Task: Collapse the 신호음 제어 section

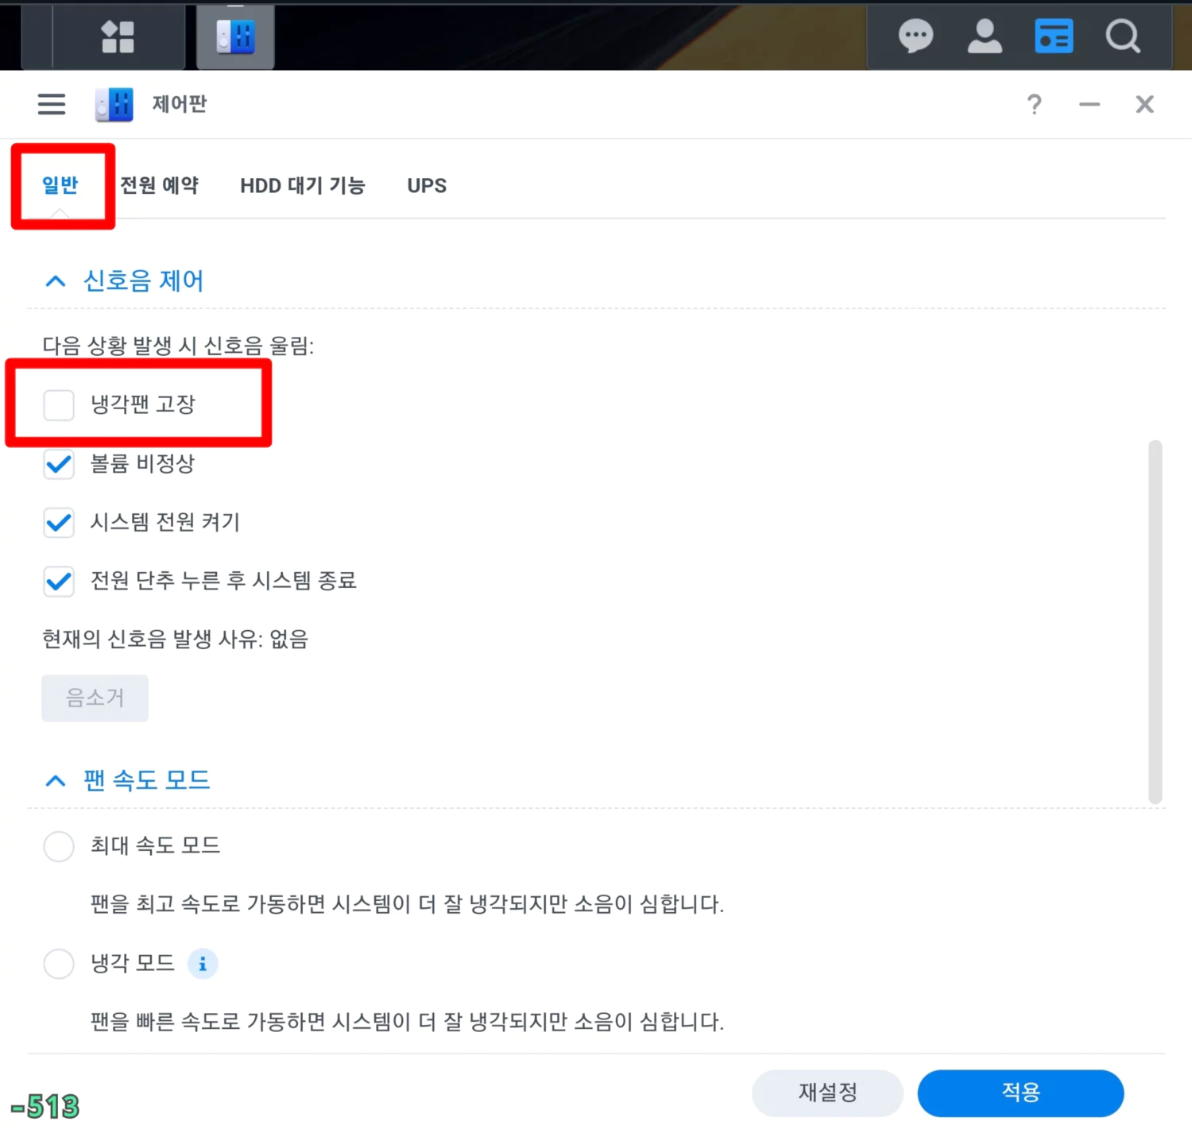Action: click(56, 281)
